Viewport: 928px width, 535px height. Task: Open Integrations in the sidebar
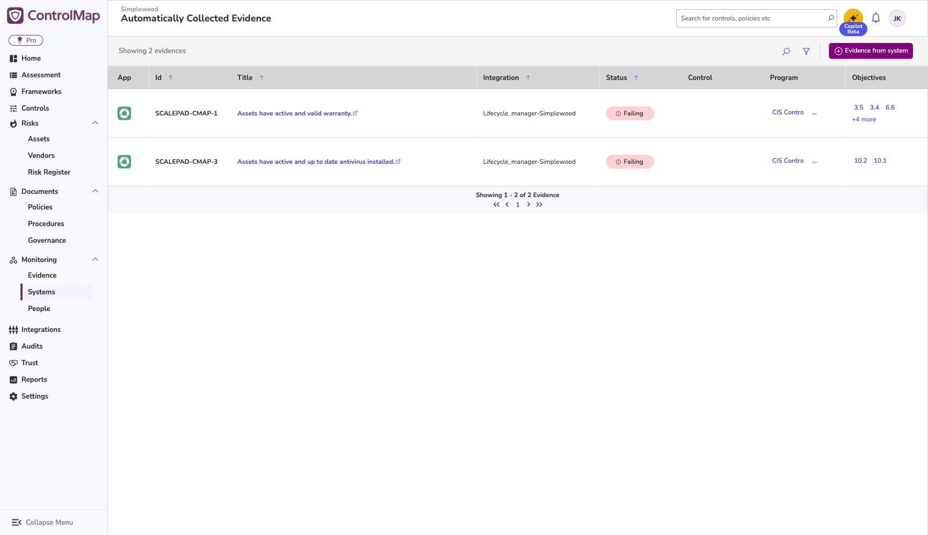click(x=41, y=330)
